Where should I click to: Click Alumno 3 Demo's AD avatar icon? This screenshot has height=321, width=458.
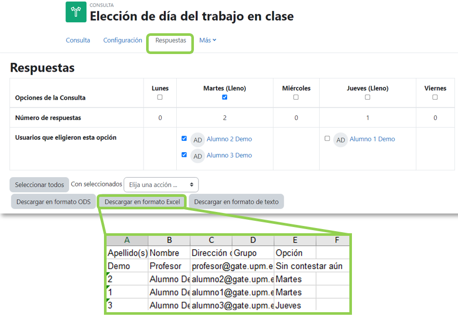coord(198,155)
